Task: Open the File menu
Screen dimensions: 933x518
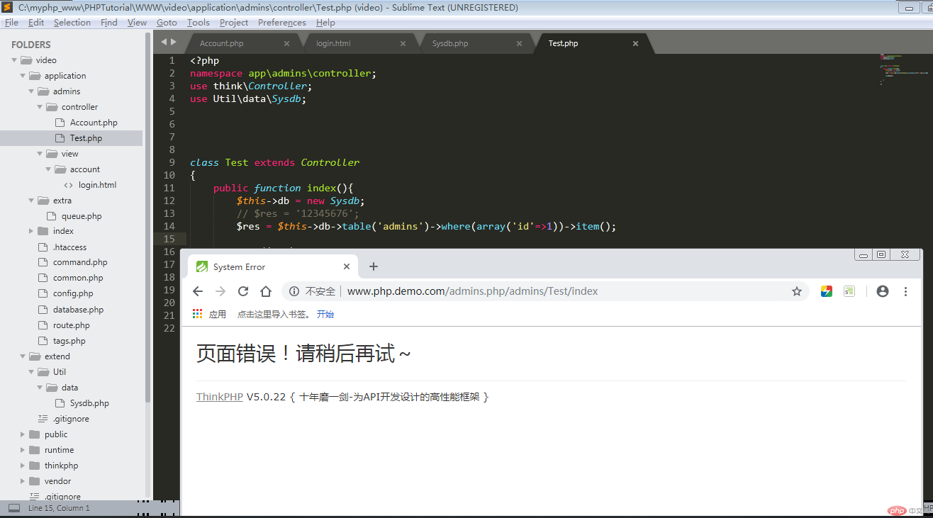Action: [x=11, y=23]
